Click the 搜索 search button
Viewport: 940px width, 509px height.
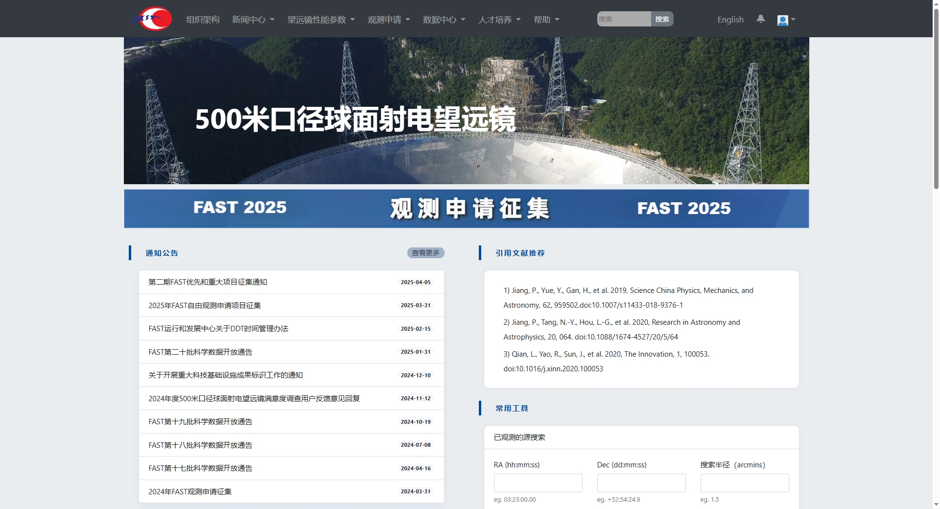[x=662, y=19]
